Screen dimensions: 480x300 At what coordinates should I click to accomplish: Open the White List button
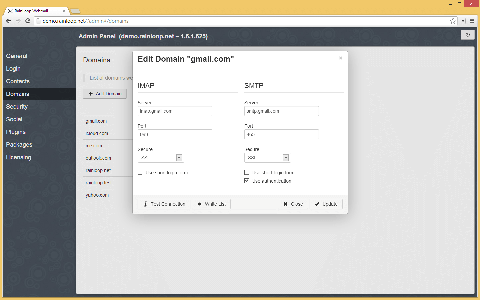[211, 204]
